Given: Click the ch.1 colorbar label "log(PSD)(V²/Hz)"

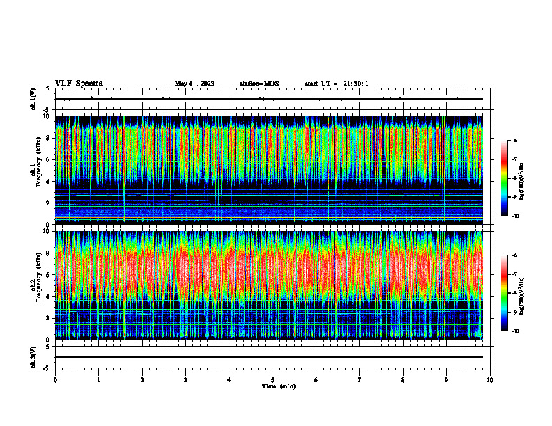Looking at the screenshot, I should 522,181.
